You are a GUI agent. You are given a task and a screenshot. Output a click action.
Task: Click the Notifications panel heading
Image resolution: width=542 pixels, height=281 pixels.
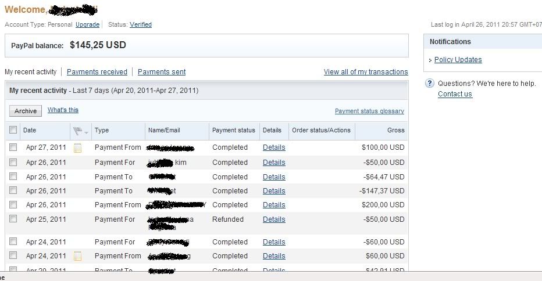click(450, 42)
